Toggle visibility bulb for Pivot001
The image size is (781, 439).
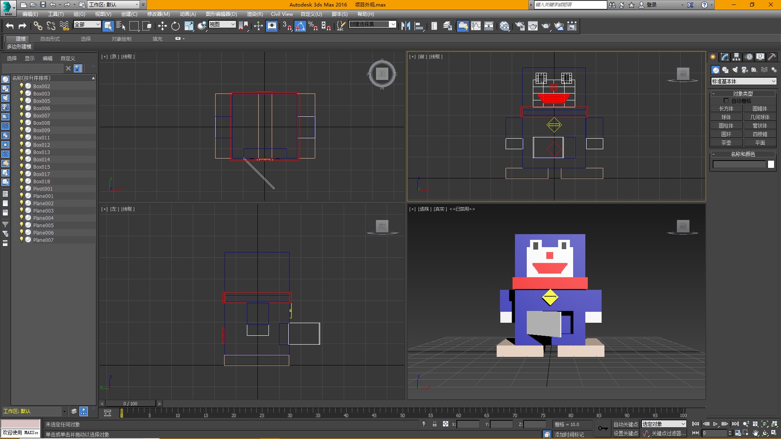[x=22, y=189]
